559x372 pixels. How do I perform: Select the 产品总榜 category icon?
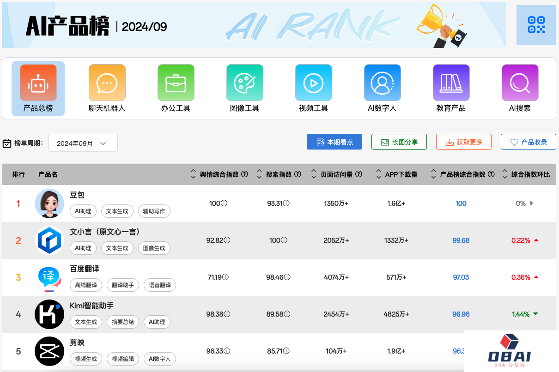pos(38,82)
